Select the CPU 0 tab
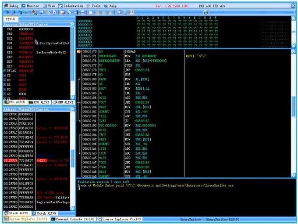 click(11, 19)
